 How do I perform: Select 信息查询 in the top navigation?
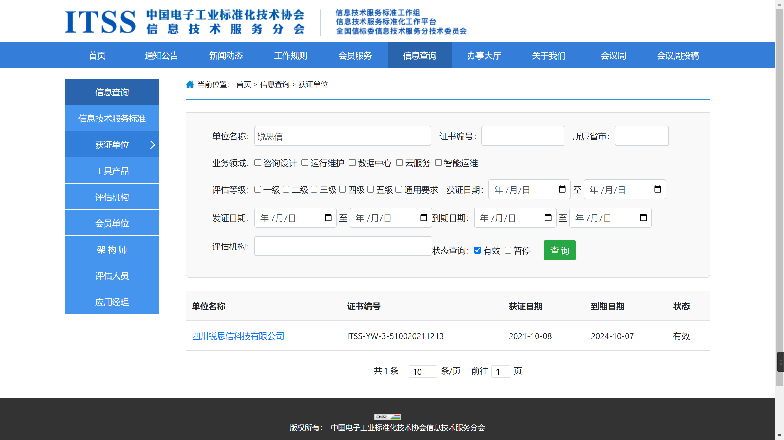[419, 55]
